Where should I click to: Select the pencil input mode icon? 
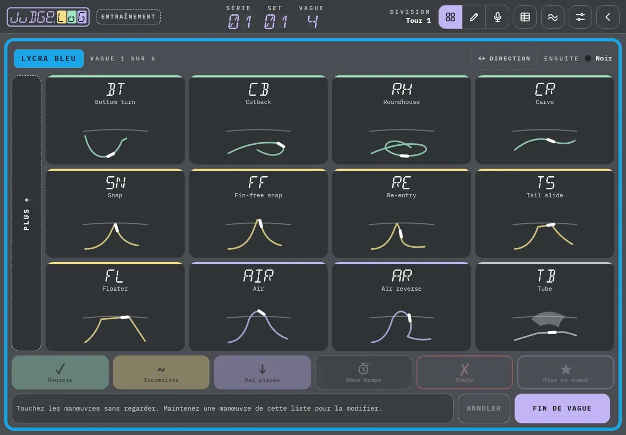[x=474, y=17]
